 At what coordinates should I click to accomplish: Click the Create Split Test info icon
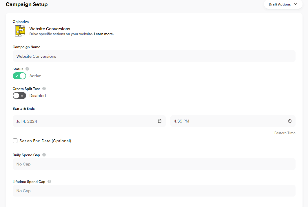coord(44,89)
